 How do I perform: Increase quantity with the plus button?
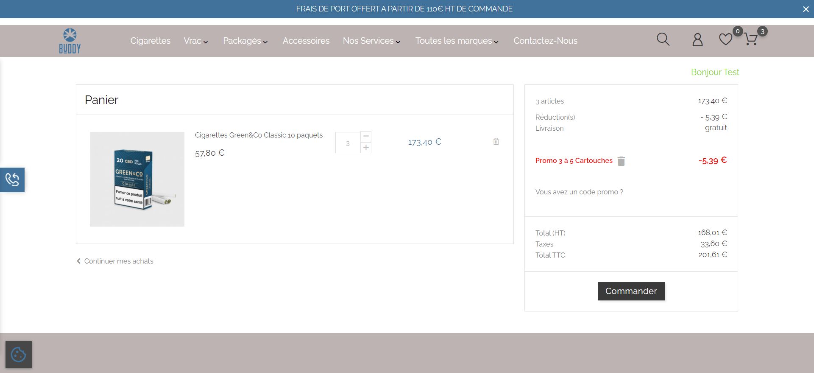(366, 148)
